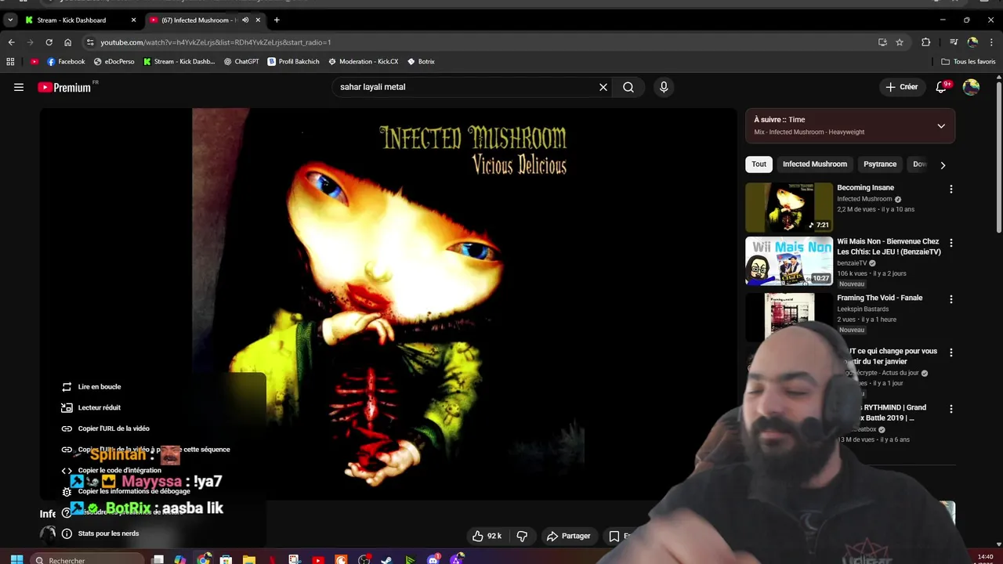Open the Chrome extensions puzzle icon
Image resolution: width=1003 pixels, height=564 pixels.
coord(926,42)
